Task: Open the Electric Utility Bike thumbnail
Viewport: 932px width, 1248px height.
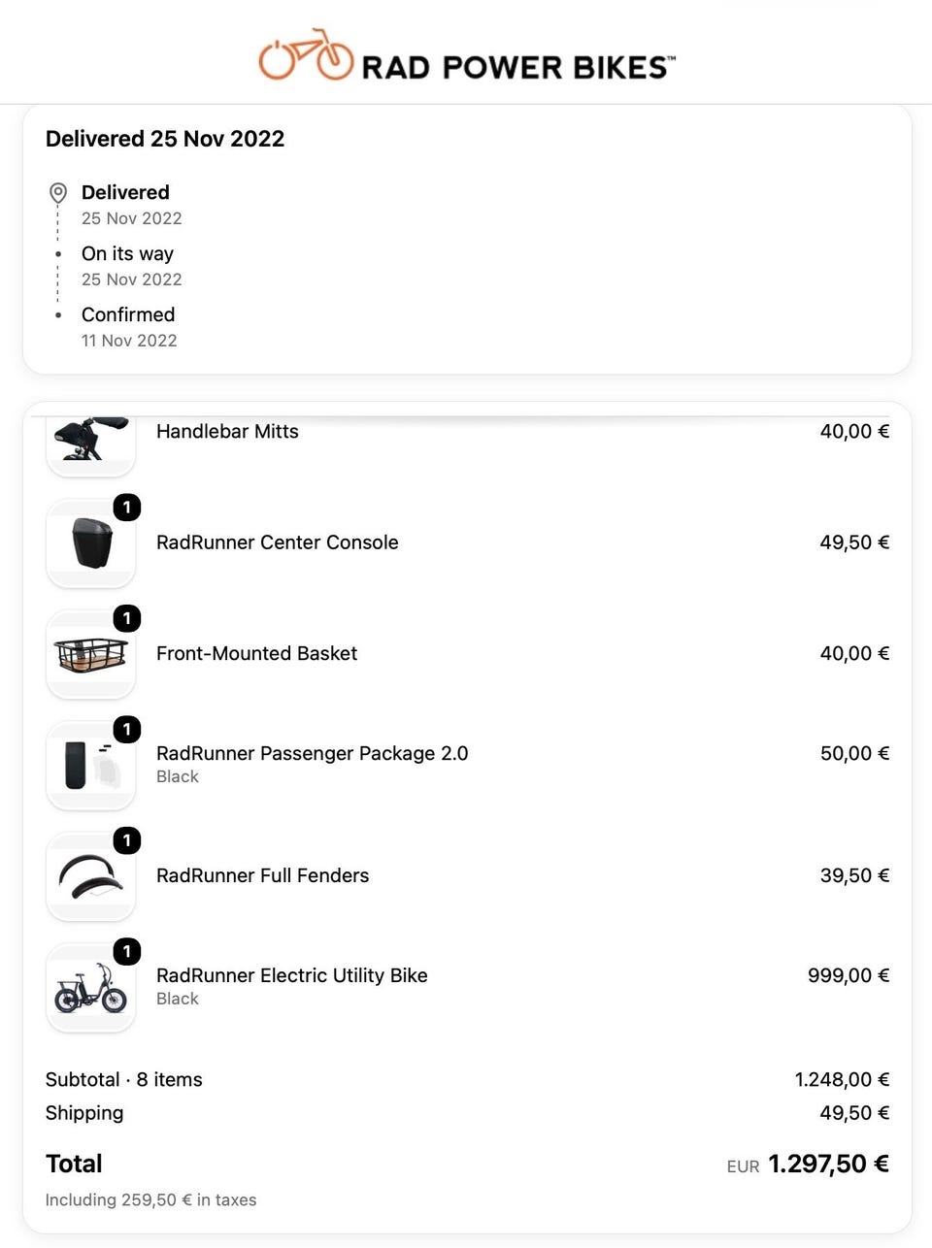Action: click(90, 988)
